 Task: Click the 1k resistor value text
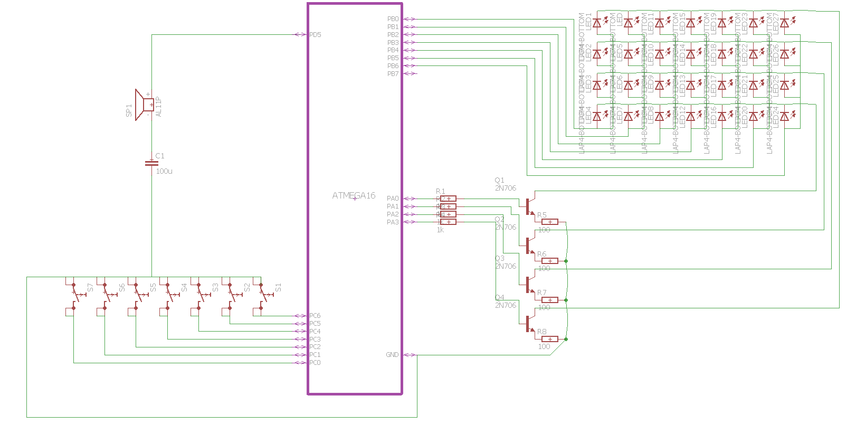click(440, 230)
